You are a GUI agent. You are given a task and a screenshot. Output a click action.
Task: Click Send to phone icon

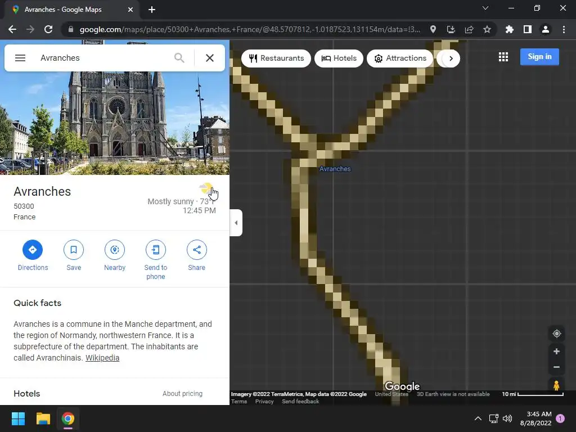click(x=156, y=250)
